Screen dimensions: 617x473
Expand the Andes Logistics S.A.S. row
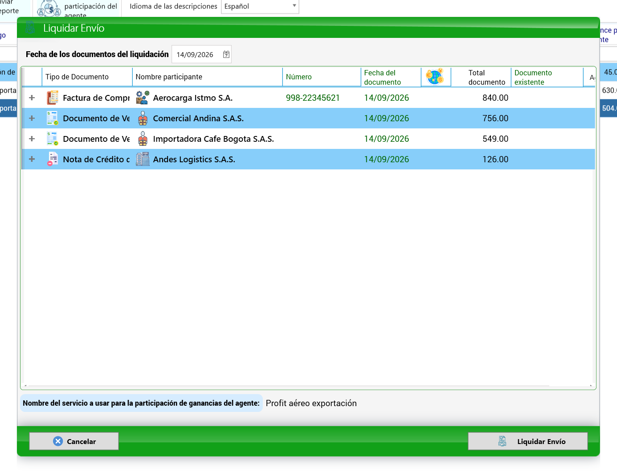click(32, 159)
